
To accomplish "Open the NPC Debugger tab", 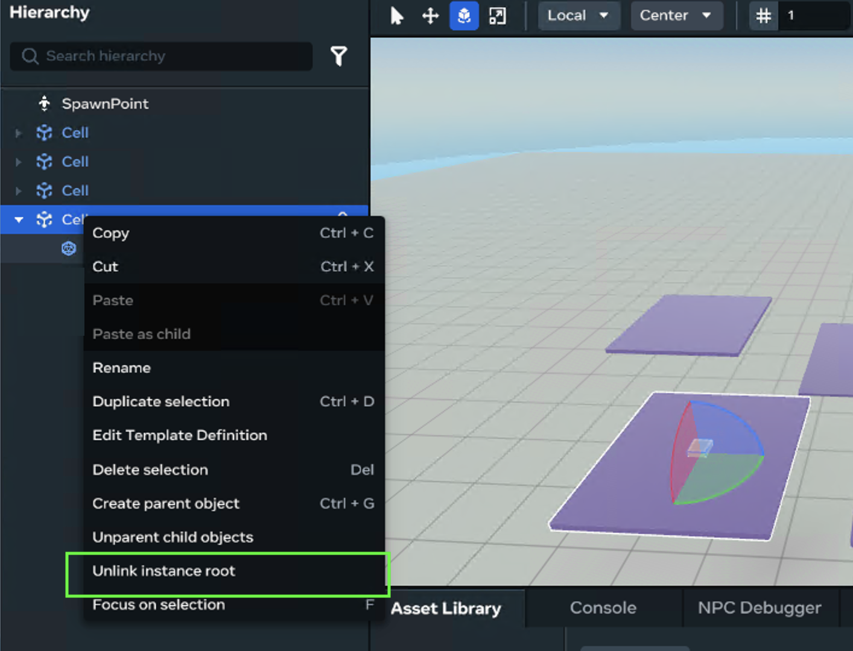I will (x=759, y=608).
